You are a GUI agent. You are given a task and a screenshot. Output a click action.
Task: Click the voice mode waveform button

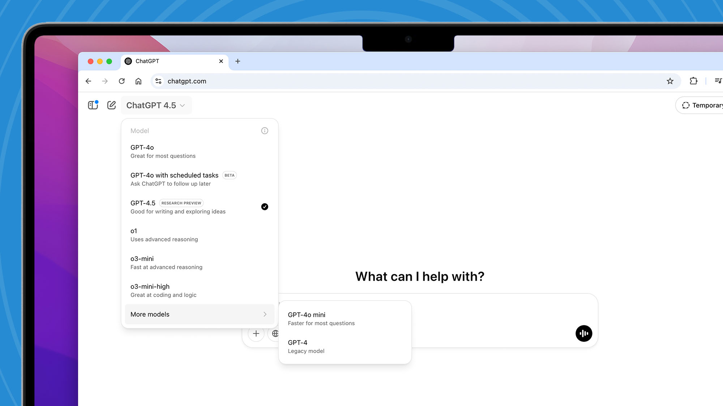pos(584,333)
